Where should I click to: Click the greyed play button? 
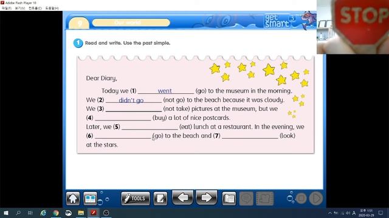pyautogui.click(x=316, y=198)
